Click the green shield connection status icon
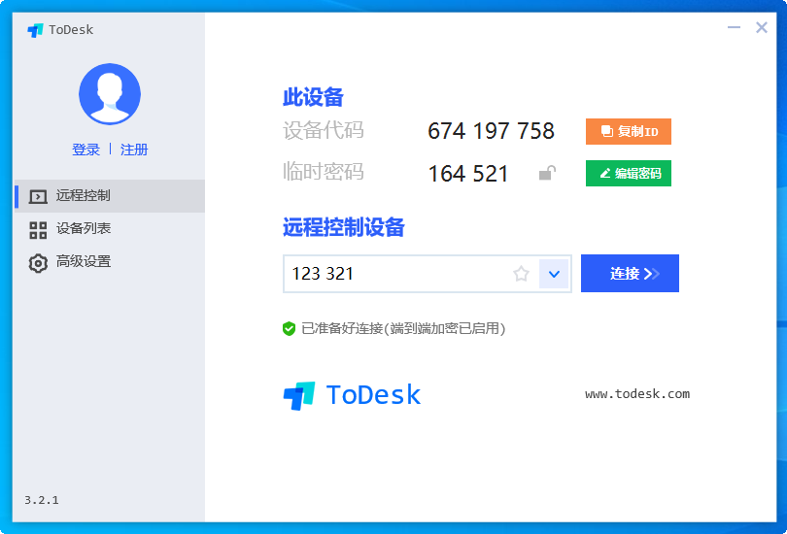787x534 pixels. pyautogui.click(x=289, y=329)
